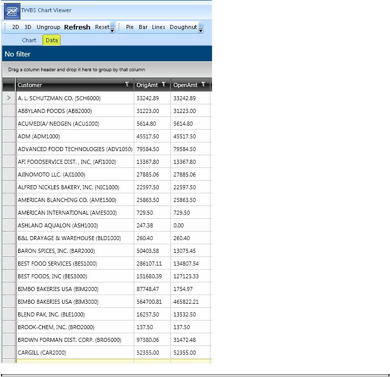Click the Ungroup button
The height and width of the screenshot is (377, 390).
(48, 27)
